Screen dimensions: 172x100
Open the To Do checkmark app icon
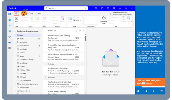click(10, 37)
